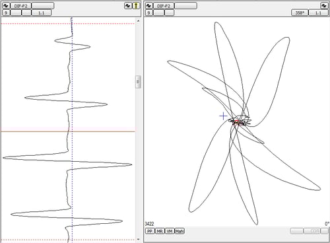Click the 1.1 span button in the Lissajous header
Screen dimensions: 330x243
318,13
